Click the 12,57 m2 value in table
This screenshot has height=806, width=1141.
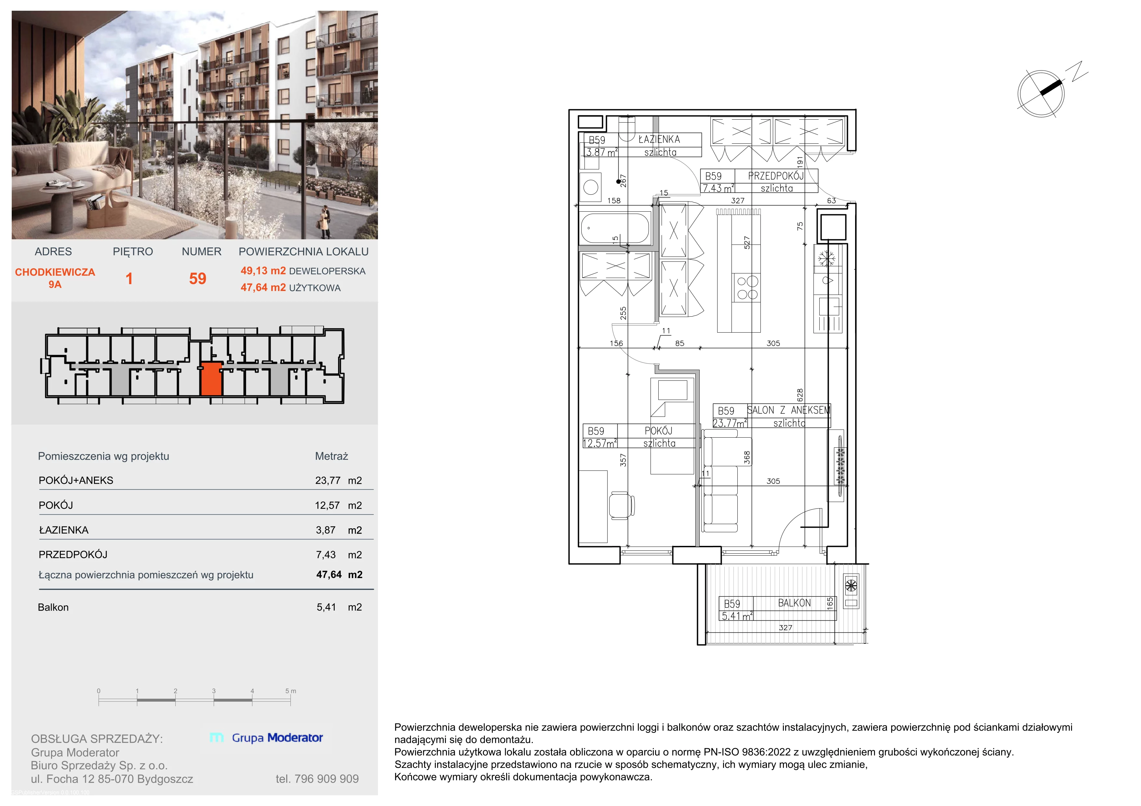pos(338,505)
